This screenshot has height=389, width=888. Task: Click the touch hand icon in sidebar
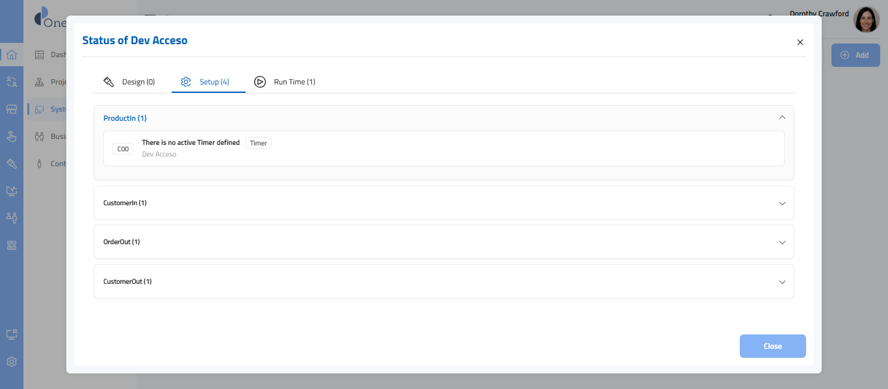11,136
